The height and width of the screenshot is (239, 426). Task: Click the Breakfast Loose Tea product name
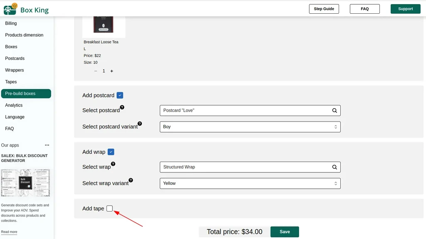click(x=101, y=42)
